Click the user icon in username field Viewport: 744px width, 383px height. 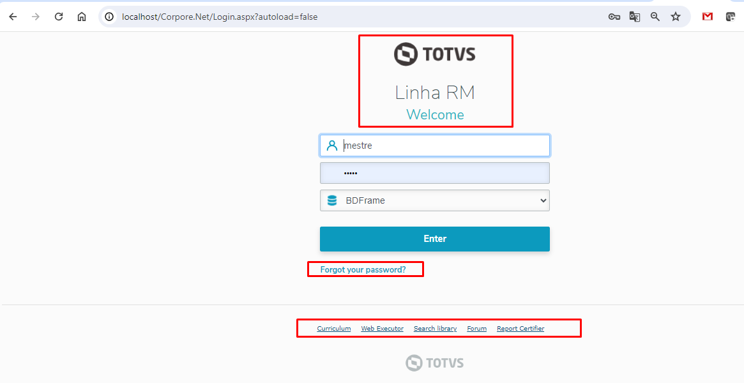pyautogui.click(x=332, y=146)
